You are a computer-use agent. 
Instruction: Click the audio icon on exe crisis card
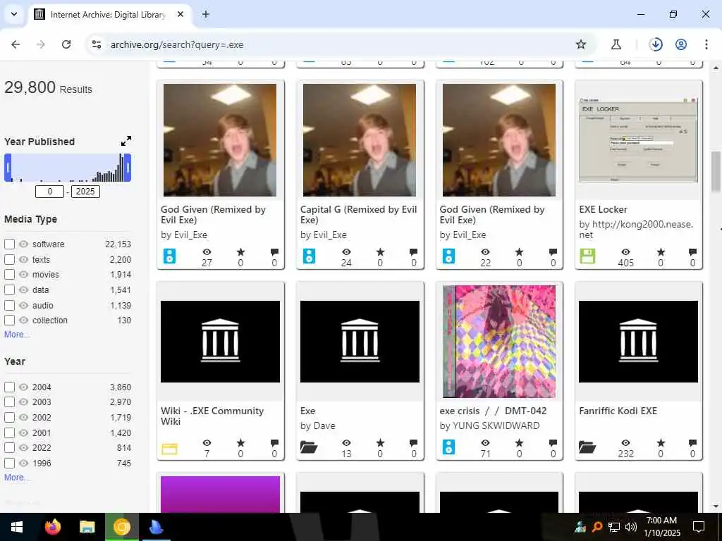(448, 447)
